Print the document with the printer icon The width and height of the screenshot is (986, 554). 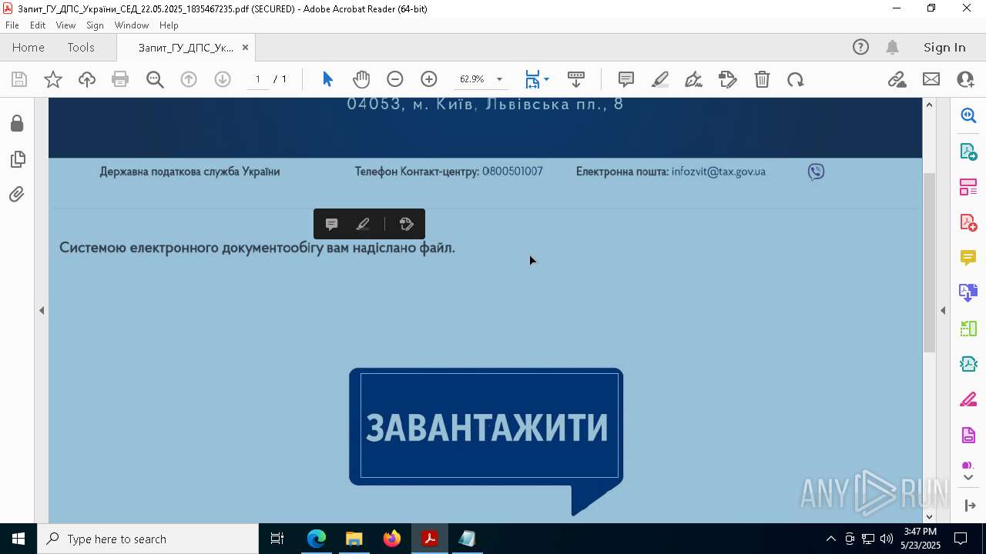120,79
